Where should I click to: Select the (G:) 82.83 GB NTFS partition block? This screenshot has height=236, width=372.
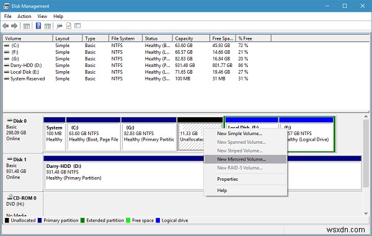point(149,134)
